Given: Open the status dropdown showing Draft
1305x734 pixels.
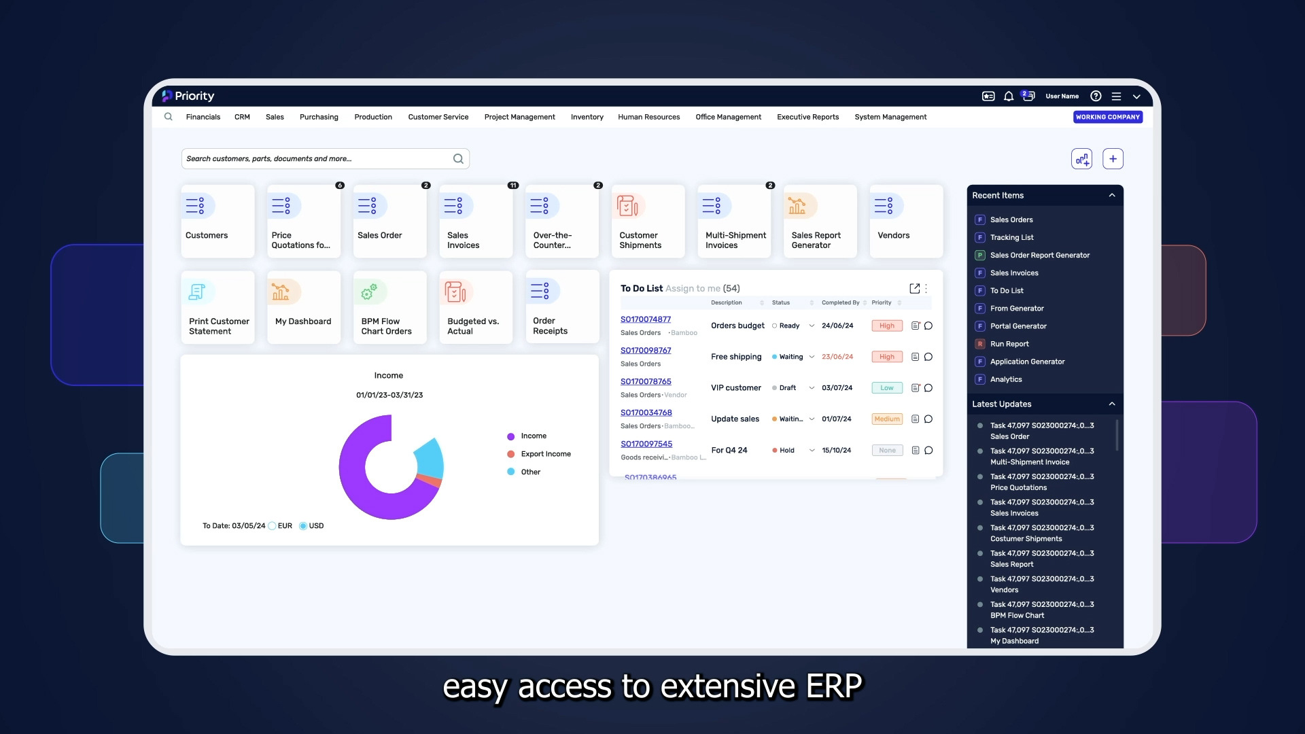Looking at the screenshot, I should click(x=812, y=387).
